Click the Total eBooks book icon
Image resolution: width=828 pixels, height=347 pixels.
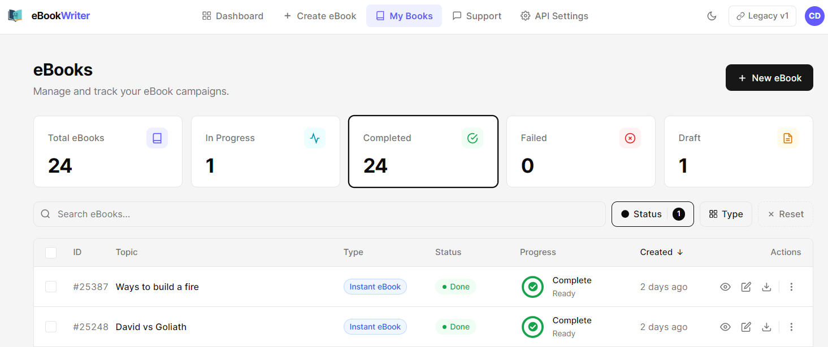coord(157,138)
